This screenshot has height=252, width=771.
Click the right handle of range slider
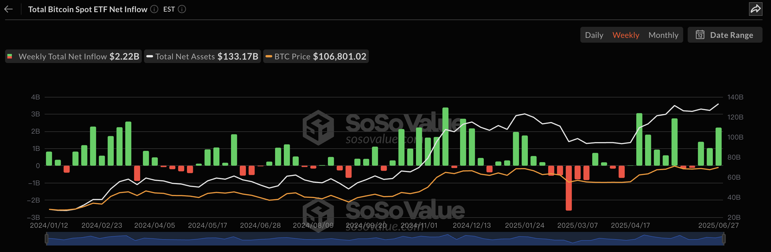click(724, 239)
